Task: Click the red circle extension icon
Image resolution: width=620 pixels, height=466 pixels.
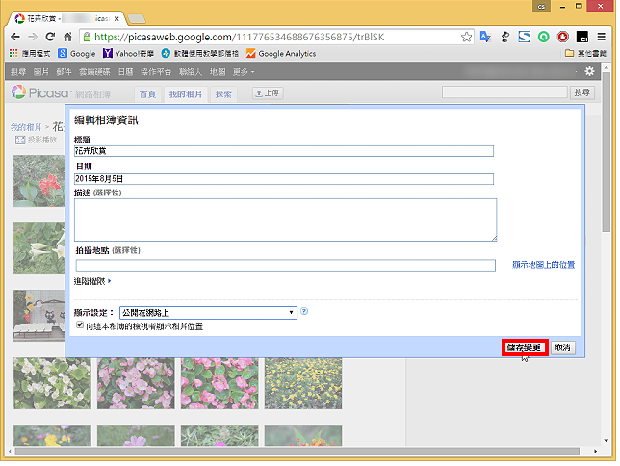Action: pyautogui.click(x=562, y=37)
